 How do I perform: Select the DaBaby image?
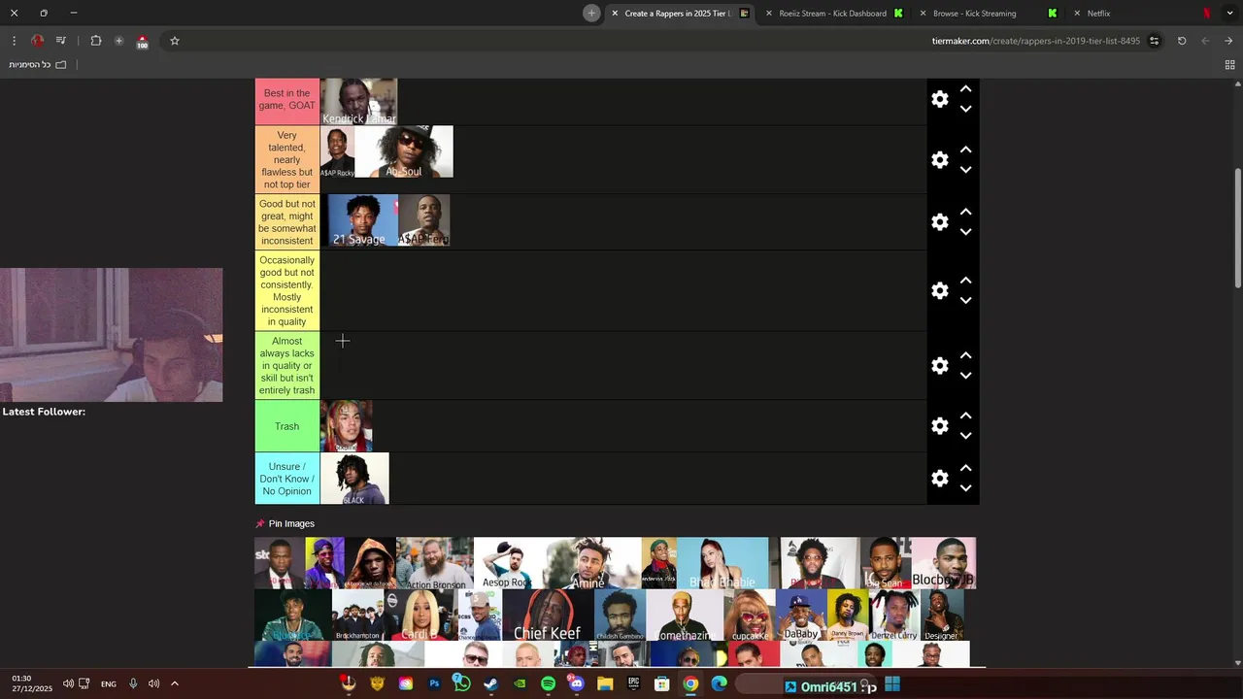(801, 615)
